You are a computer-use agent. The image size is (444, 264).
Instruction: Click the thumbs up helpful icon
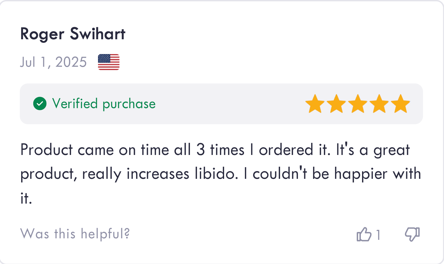(x=364, y=234)
